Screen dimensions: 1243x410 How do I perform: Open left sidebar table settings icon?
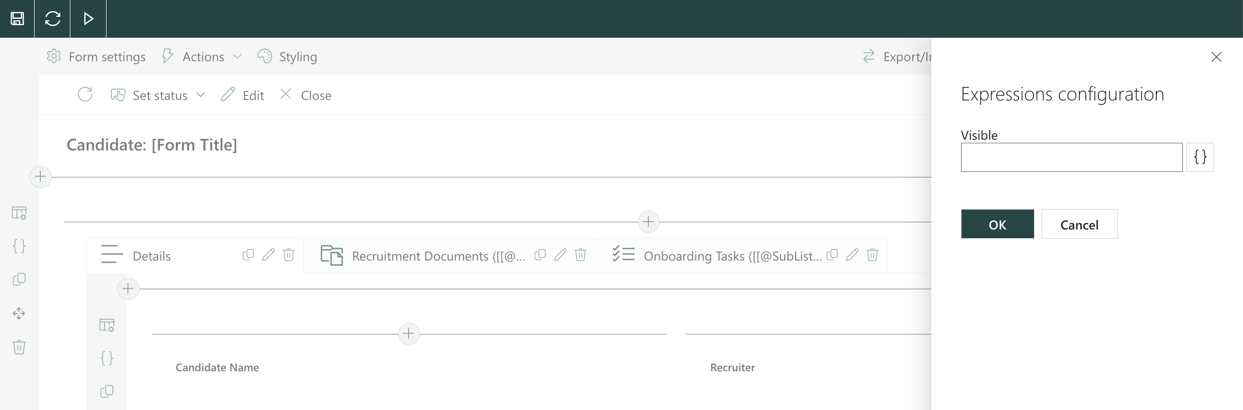[19, 213]
